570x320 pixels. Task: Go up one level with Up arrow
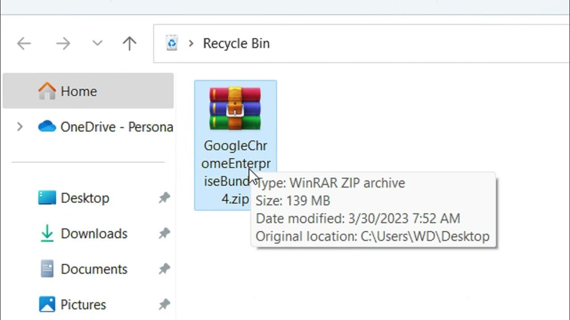click(x=130, y=44)
